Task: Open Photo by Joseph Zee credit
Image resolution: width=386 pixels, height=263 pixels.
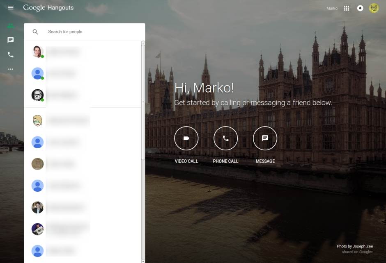Action: pos(355,246)
